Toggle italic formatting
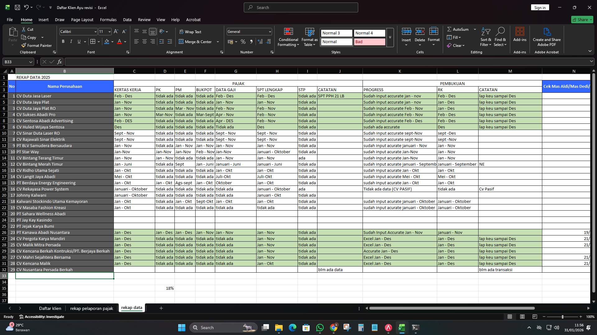 [x=71, y=41]
